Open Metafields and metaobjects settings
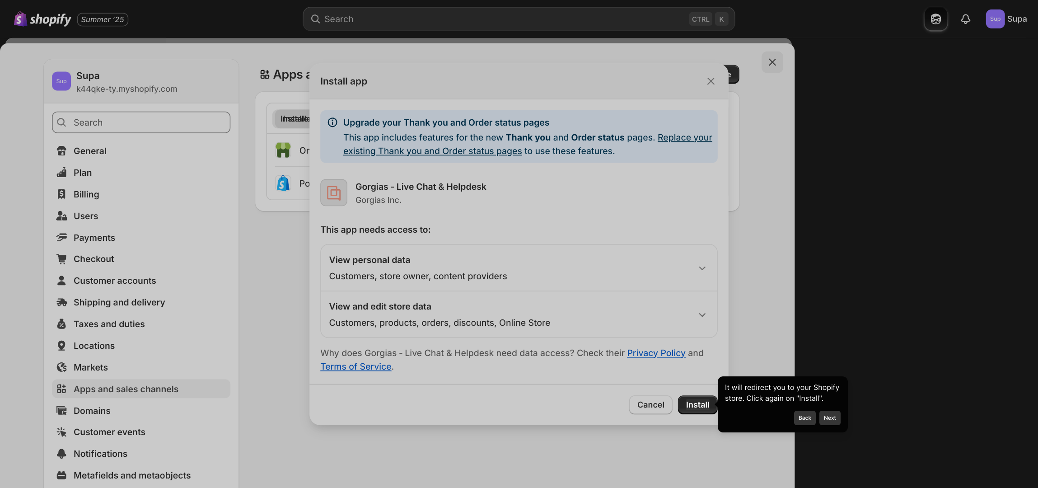Viewport: 1038px width, 488px height. click(x=141, y=475)
